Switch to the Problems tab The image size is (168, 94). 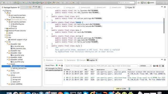(48, 60)
